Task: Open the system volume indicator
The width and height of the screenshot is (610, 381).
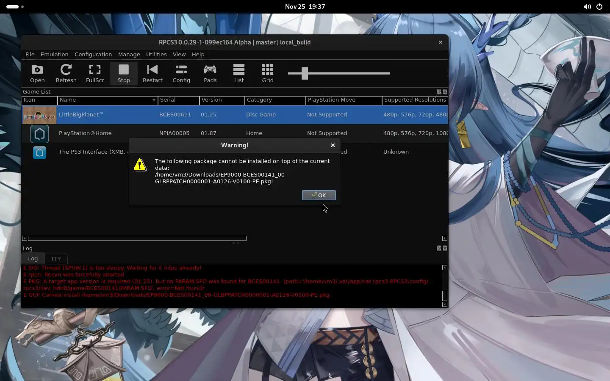Action: [x=587, y=7]
